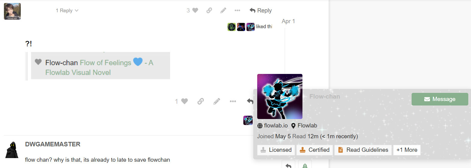471x168 pixels.
Task: Open more actions ellipsis on top post
Action: (x=237, y=11)
